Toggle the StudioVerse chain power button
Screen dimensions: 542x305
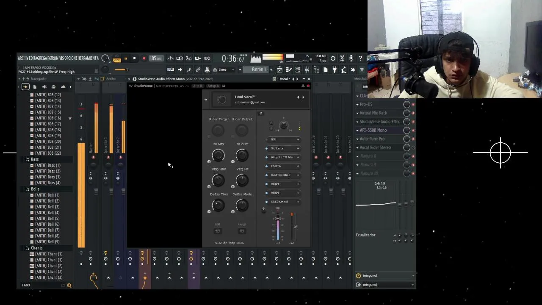coord(261,113)
